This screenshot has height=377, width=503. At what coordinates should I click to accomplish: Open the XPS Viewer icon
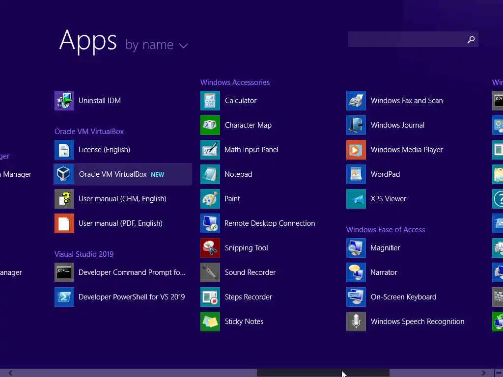click(x=356, y=199)
